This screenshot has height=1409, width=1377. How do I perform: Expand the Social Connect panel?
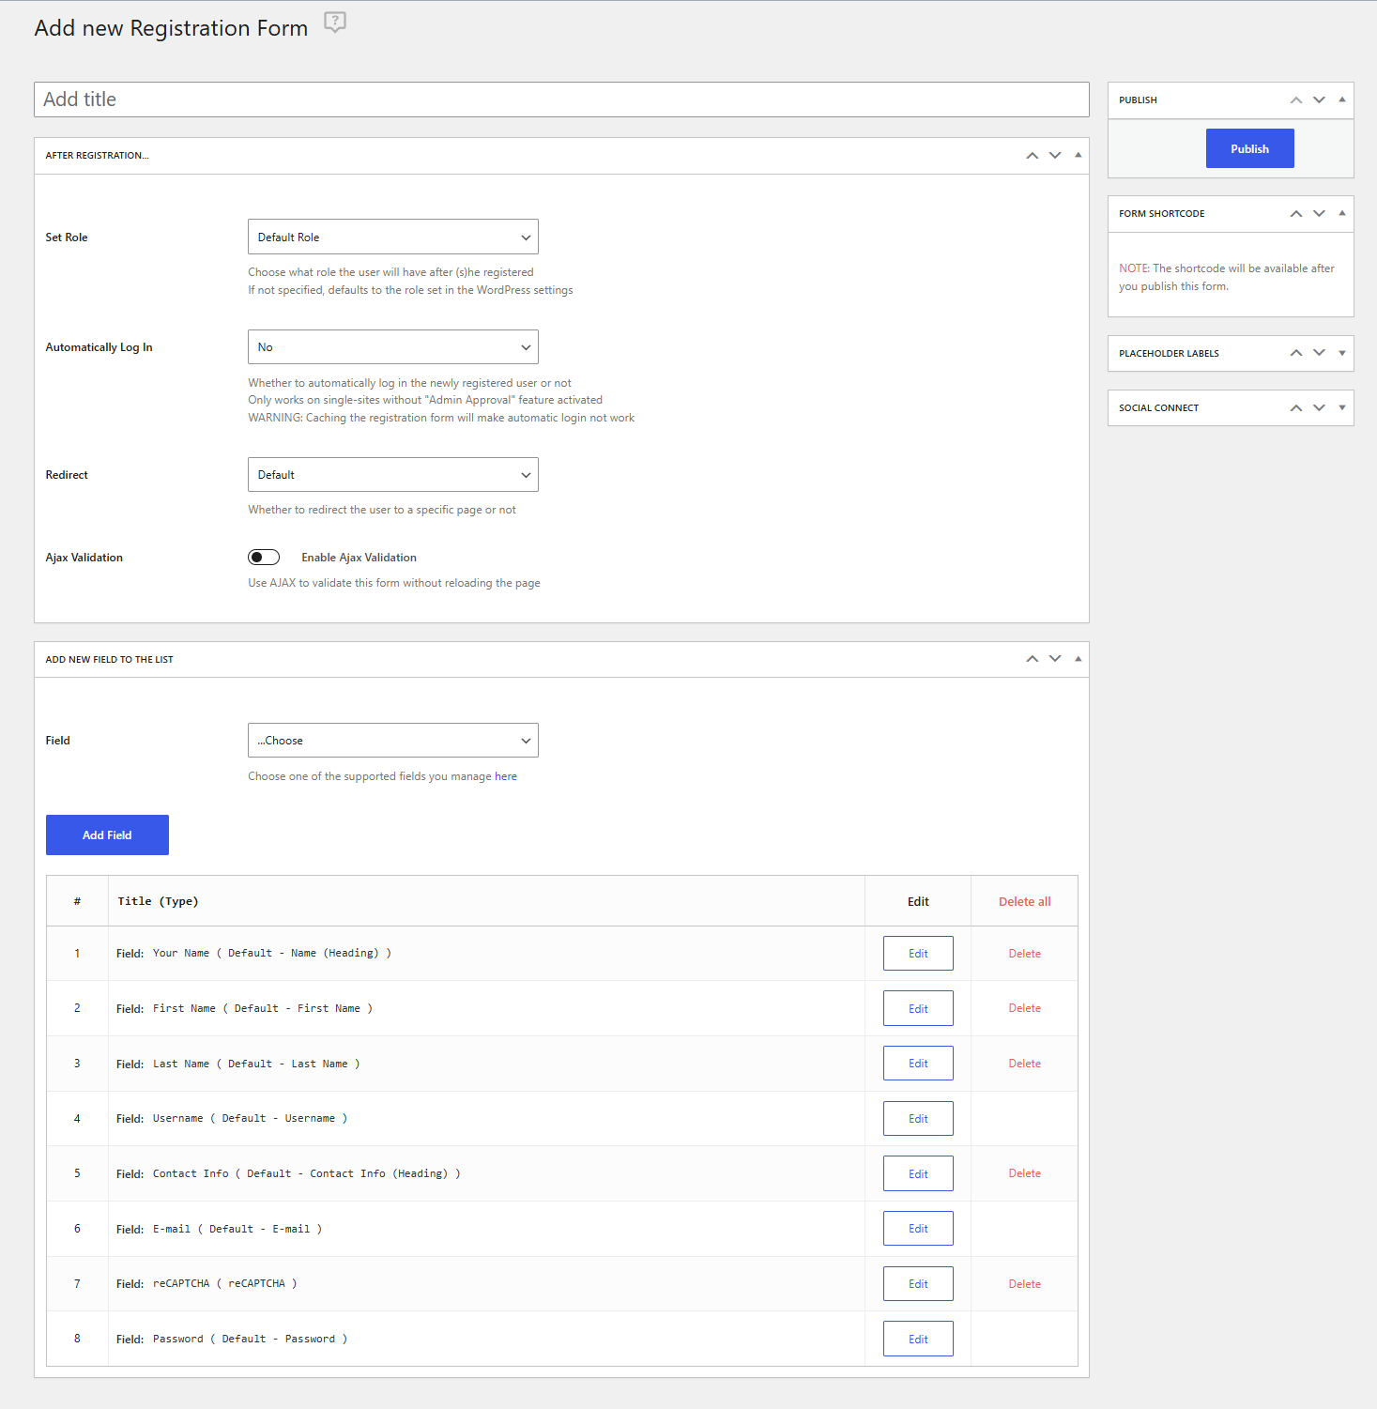pos(1341,408)
